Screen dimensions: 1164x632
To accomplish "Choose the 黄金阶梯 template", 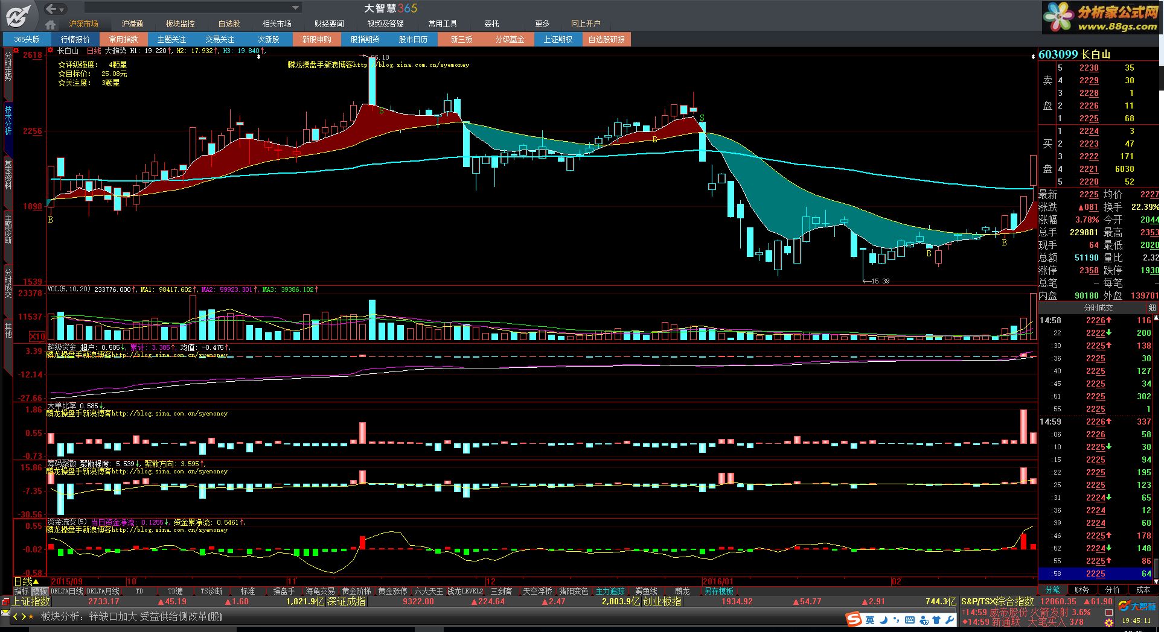I will coord(356,591).
